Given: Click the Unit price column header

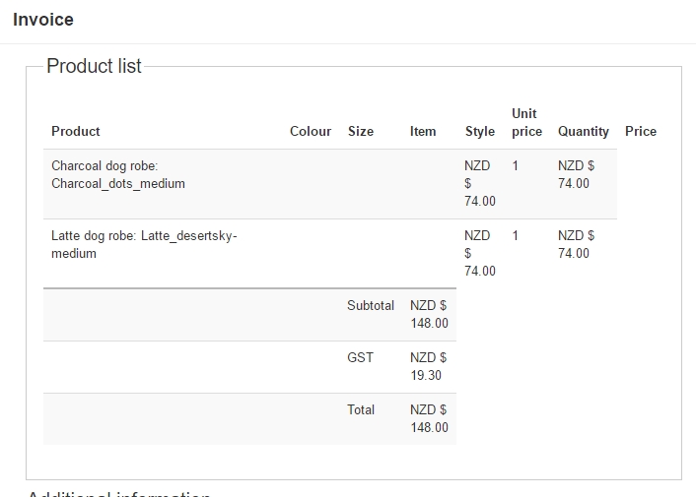Looking at the screenshot, I should pyautogui.click(x=526, y=122).
